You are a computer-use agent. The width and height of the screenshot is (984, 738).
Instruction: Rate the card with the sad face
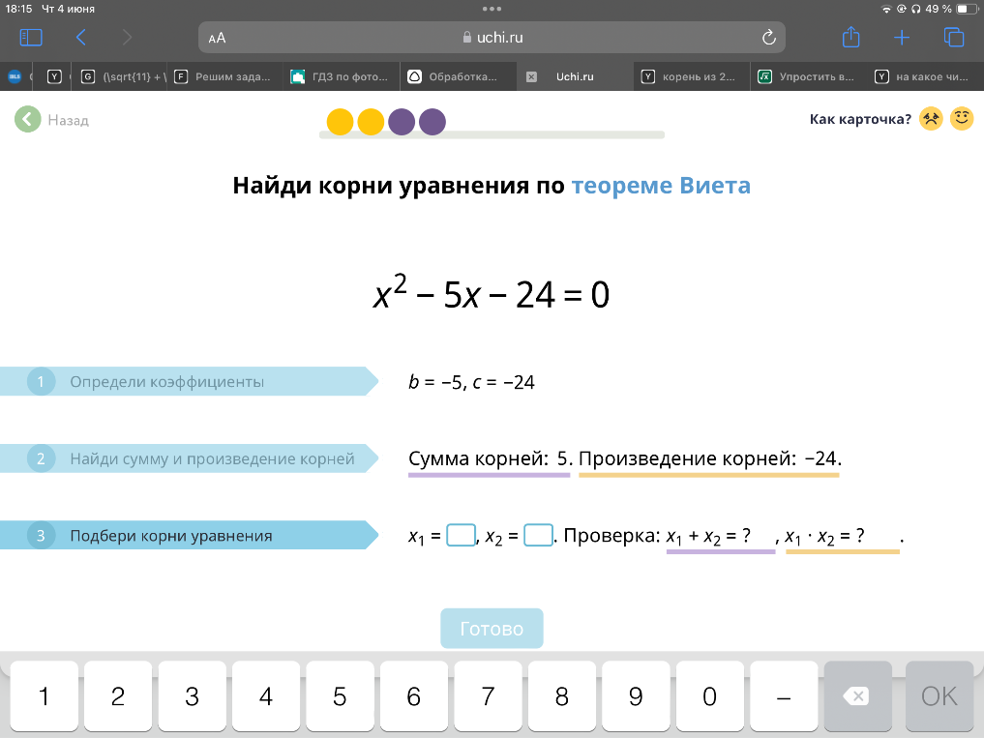[x=932, y=119]
